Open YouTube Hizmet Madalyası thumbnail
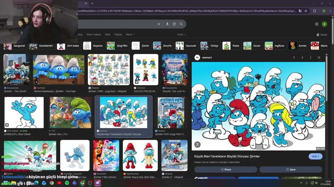 pos(59,70)
